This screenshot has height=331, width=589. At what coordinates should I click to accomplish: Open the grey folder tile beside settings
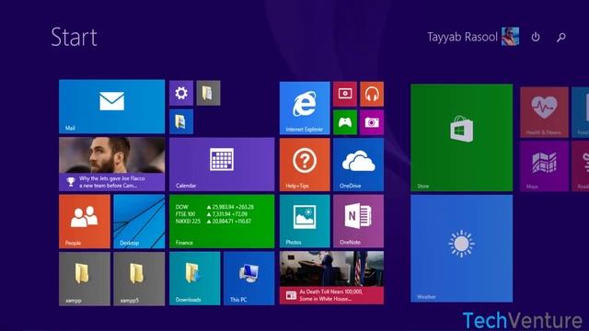pyautogui.click(x=208, y=93)
